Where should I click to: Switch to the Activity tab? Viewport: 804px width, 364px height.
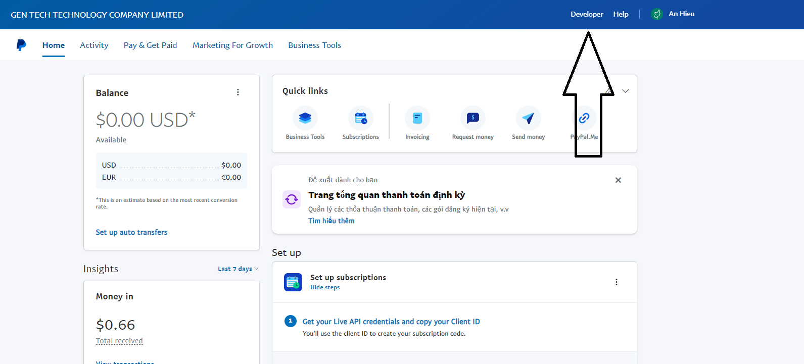[94, 45]
